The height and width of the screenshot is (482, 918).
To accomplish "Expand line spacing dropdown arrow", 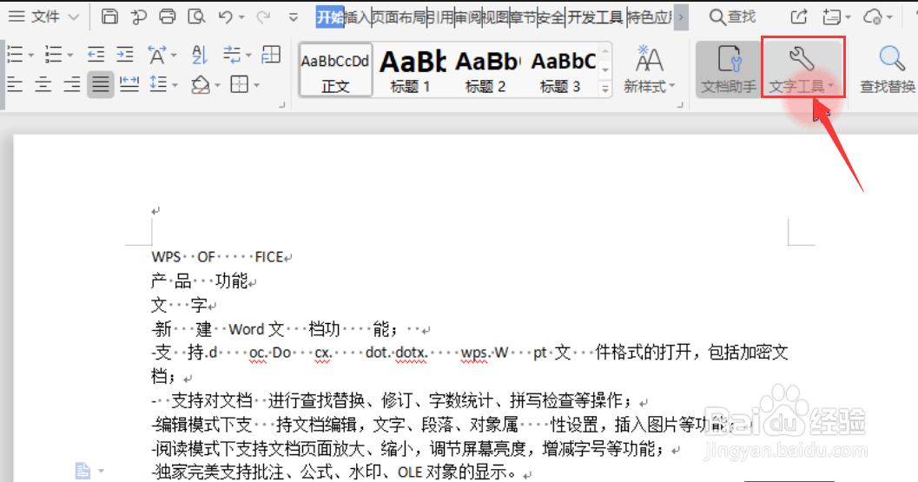I will pos(175,85).
